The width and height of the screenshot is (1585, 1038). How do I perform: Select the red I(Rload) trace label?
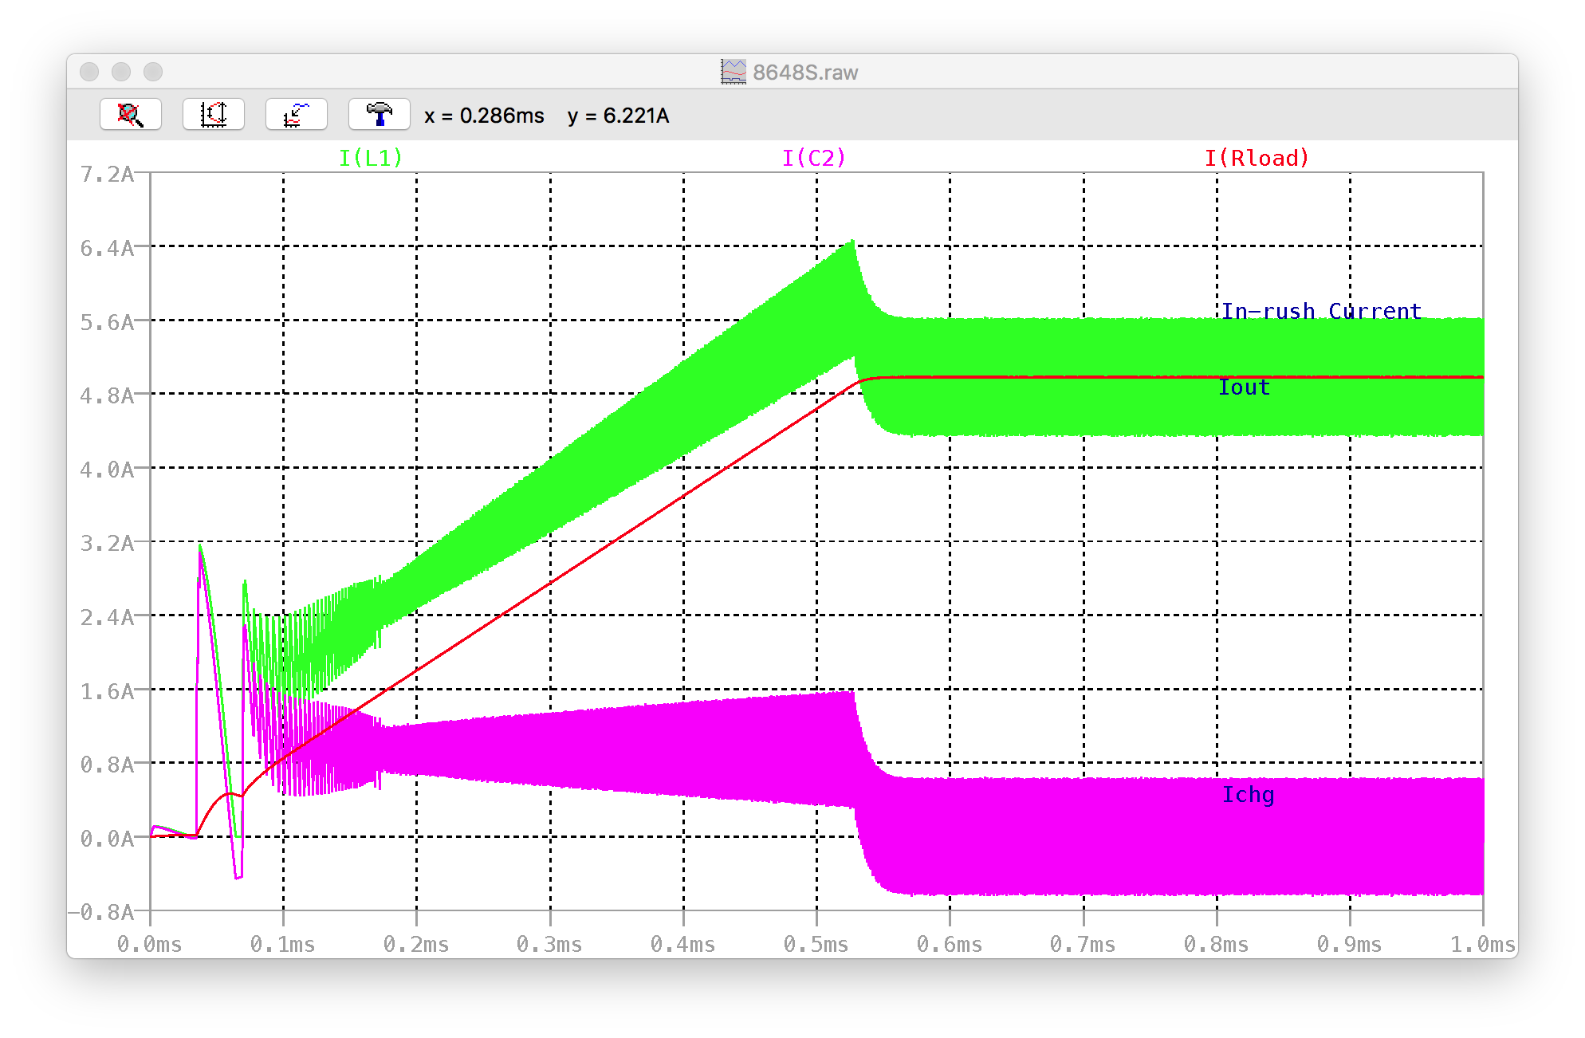[x=1257, y=158]
